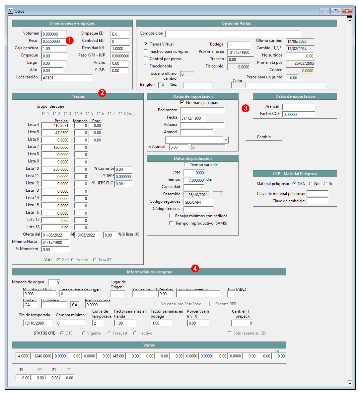The height and width of the screenshot is (394, 359).
Task: Open the dropdown in Datos de importación
Action: [226, 140]
